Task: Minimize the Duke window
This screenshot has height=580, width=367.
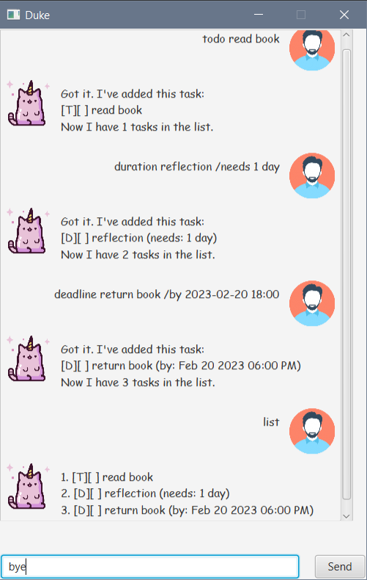Action: (x=259, y=15)
